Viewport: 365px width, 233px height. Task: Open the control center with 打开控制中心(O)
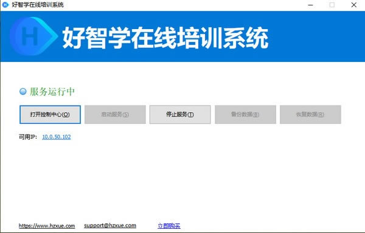[x=50, y=115]
